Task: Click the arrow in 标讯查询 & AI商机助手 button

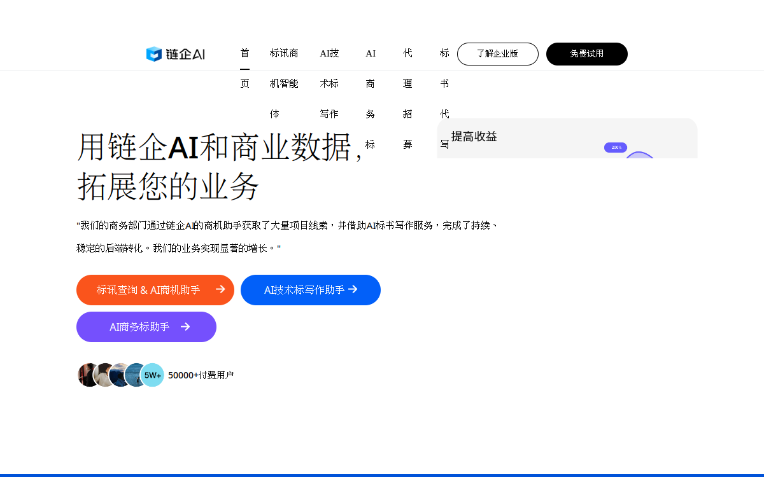Action: 220,289
